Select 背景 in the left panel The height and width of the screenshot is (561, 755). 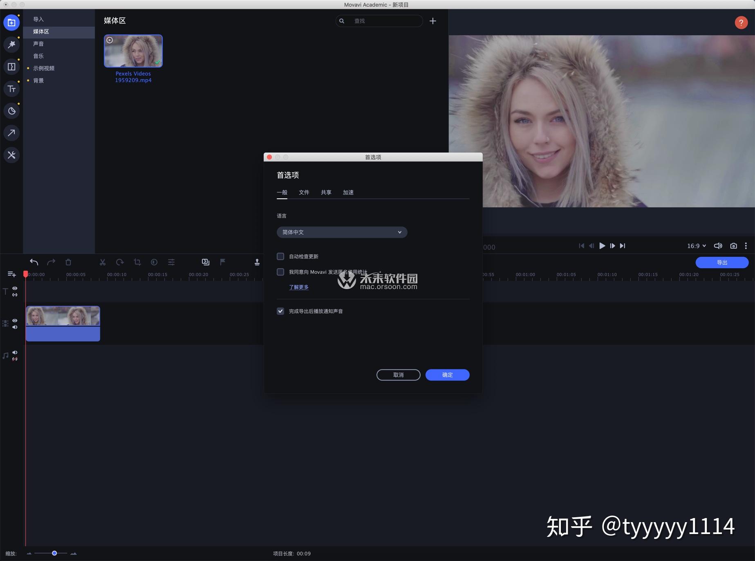pos(59,81)
